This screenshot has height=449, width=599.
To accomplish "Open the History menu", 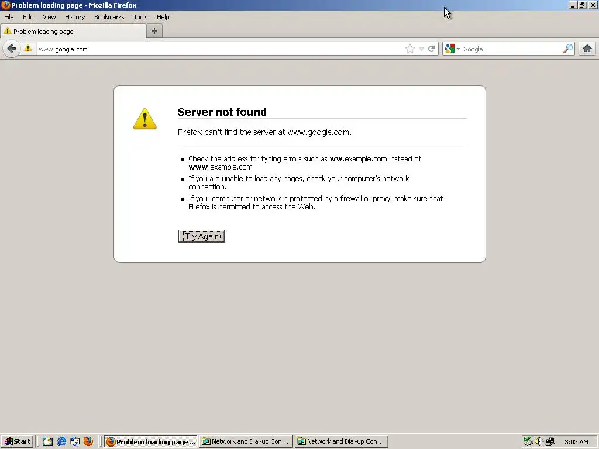I will tap(74, 17).
